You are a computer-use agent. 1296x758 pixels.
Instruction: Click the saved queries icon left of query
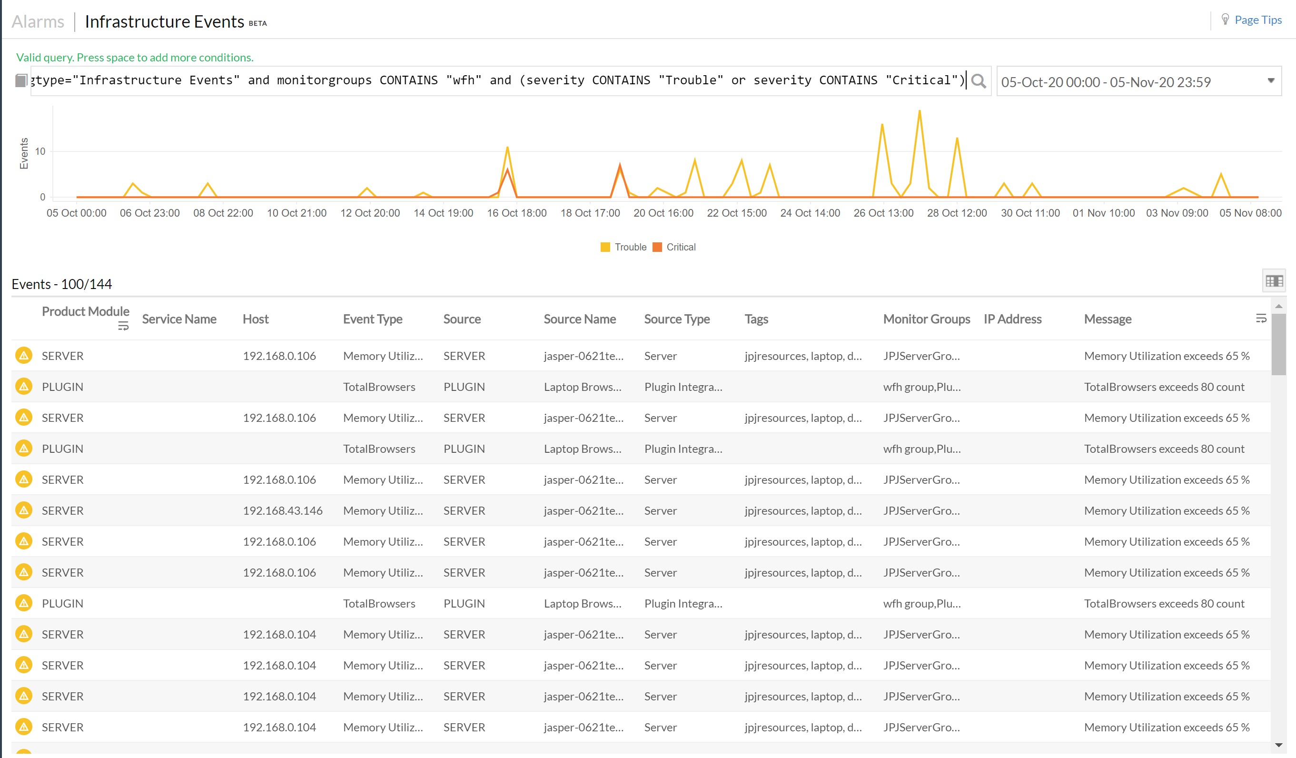click(20, 81)
